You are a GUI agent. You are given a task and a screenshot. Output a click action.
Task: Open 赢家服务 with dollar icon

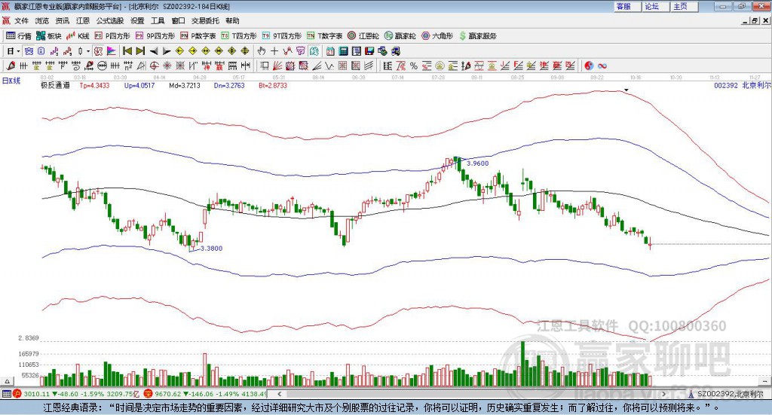[x=478, y=36]
